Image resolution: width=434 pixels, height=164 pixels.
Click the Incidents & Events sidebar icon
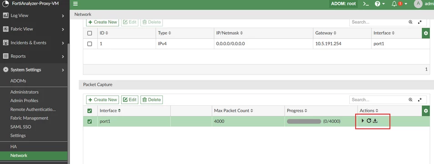[5, 43]
